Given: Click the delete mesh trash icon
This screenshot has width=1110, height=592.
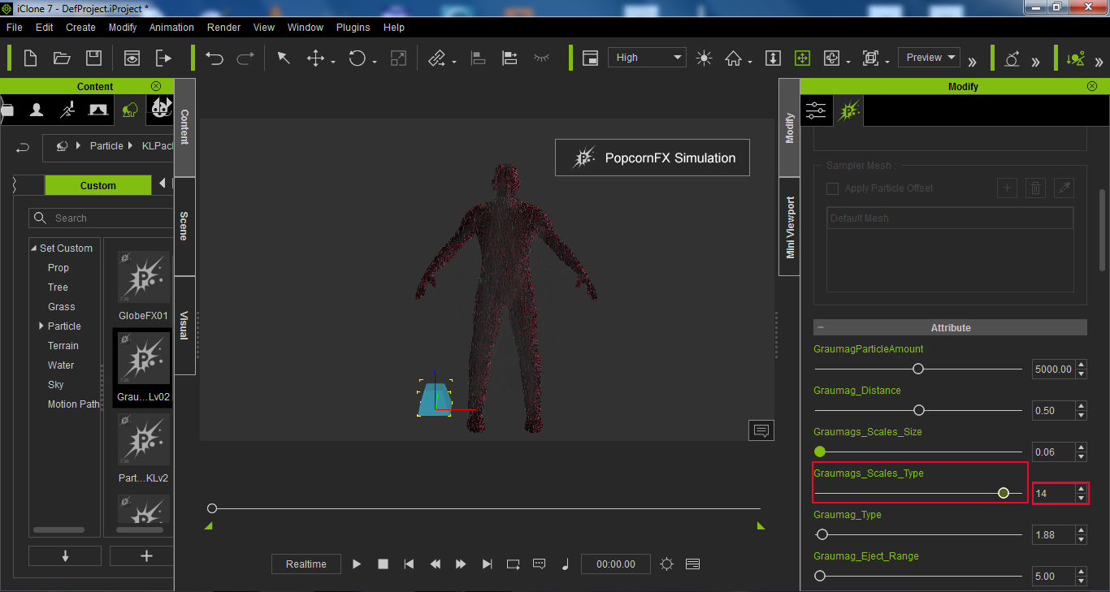Looking at the screenshot, I should [x=1035, y=188].
